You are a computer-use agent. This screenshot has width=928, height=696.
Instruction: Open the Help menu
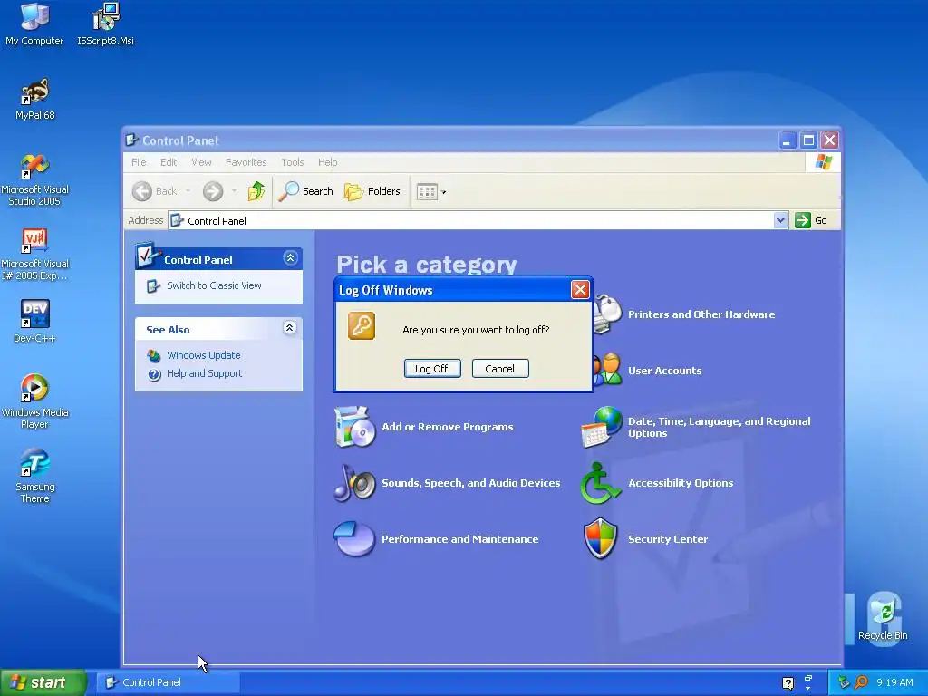pyautogui.click(x=327, y=162)
